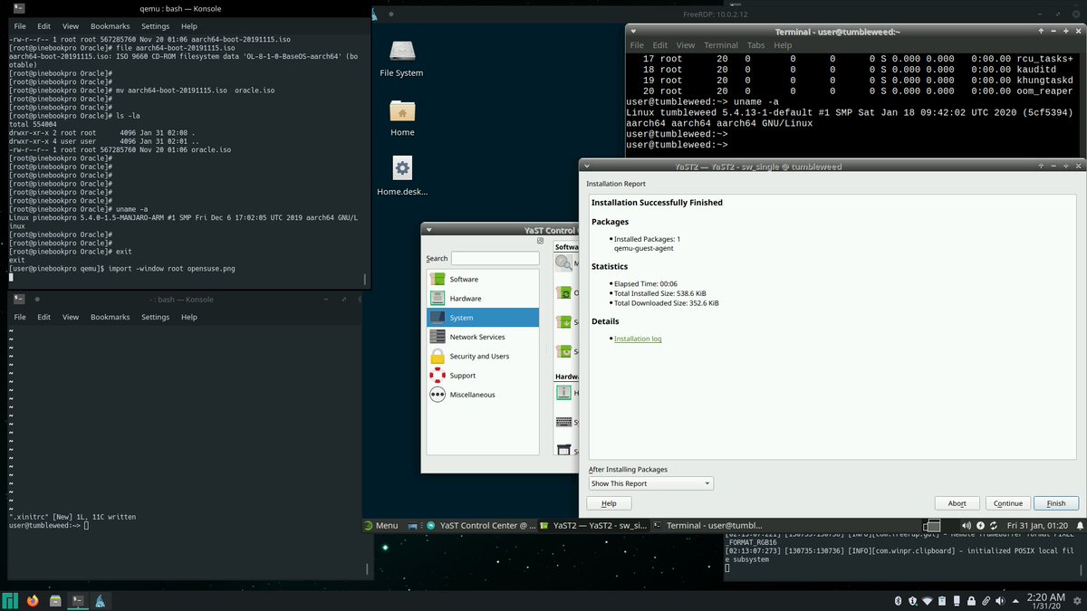Open the After Installing Packages dropdown
Screen dimensions: 1087x611
coord(650,483)
